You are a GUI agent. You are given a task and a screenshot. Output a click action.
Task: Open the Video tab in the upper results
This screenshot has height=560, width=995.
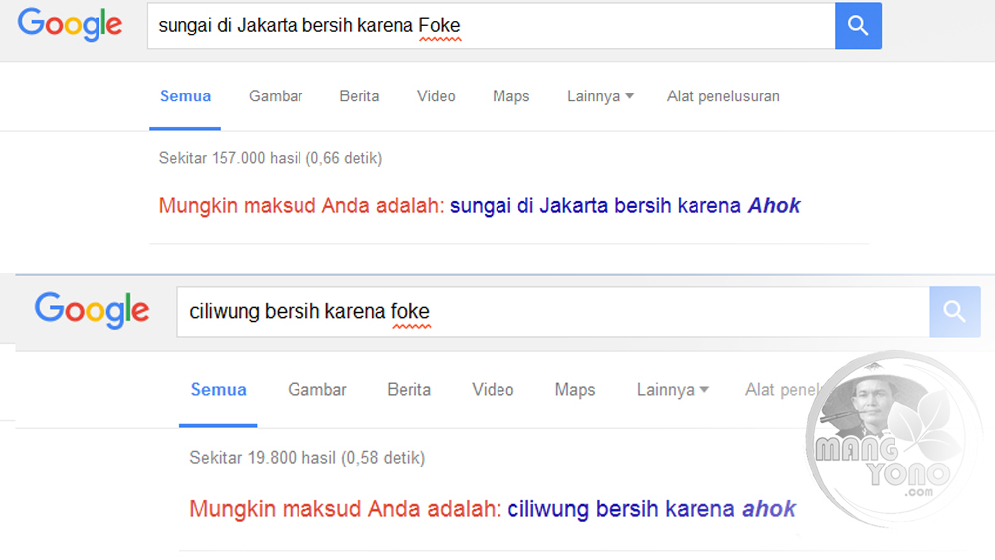coord(436,96)
